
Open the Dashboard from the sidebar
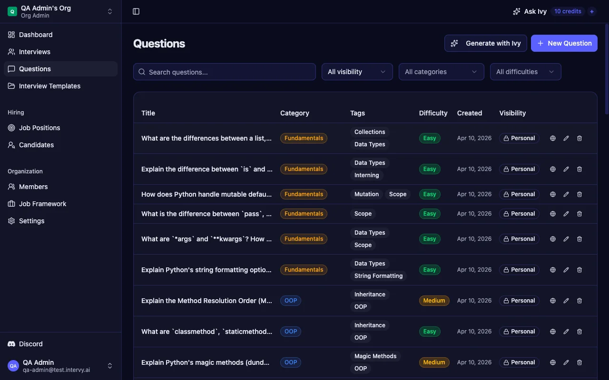35,35
